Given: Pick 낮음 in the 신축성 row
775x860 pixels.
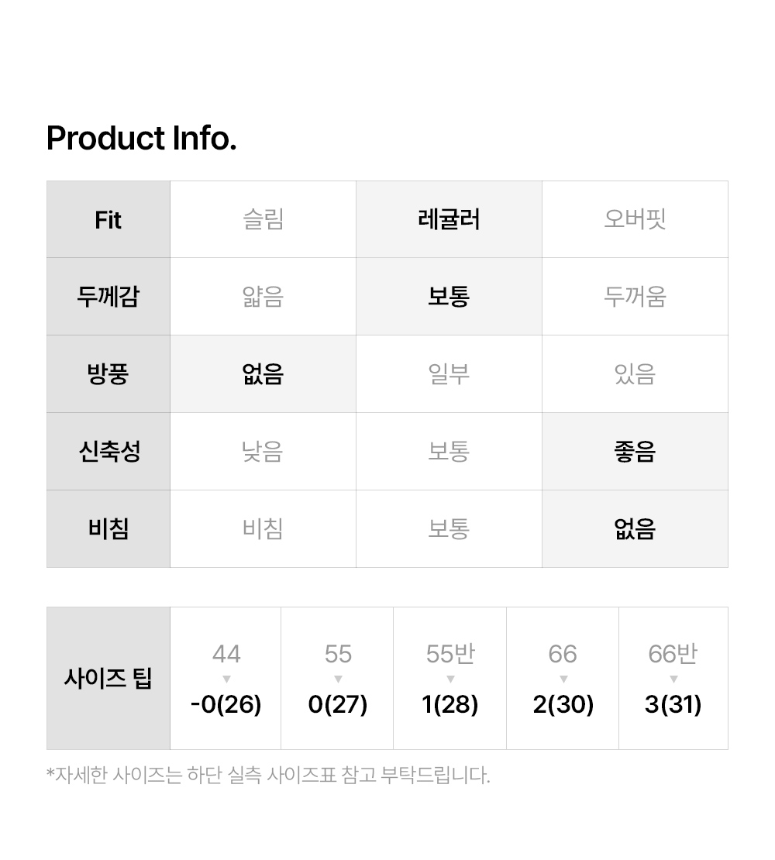Looking at the screenshot, I should pos(263,452).
